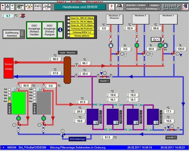Select pump P1 of Heizkreis 1
Viewport: 189px width, 151px height.
[x=160, y=45]
